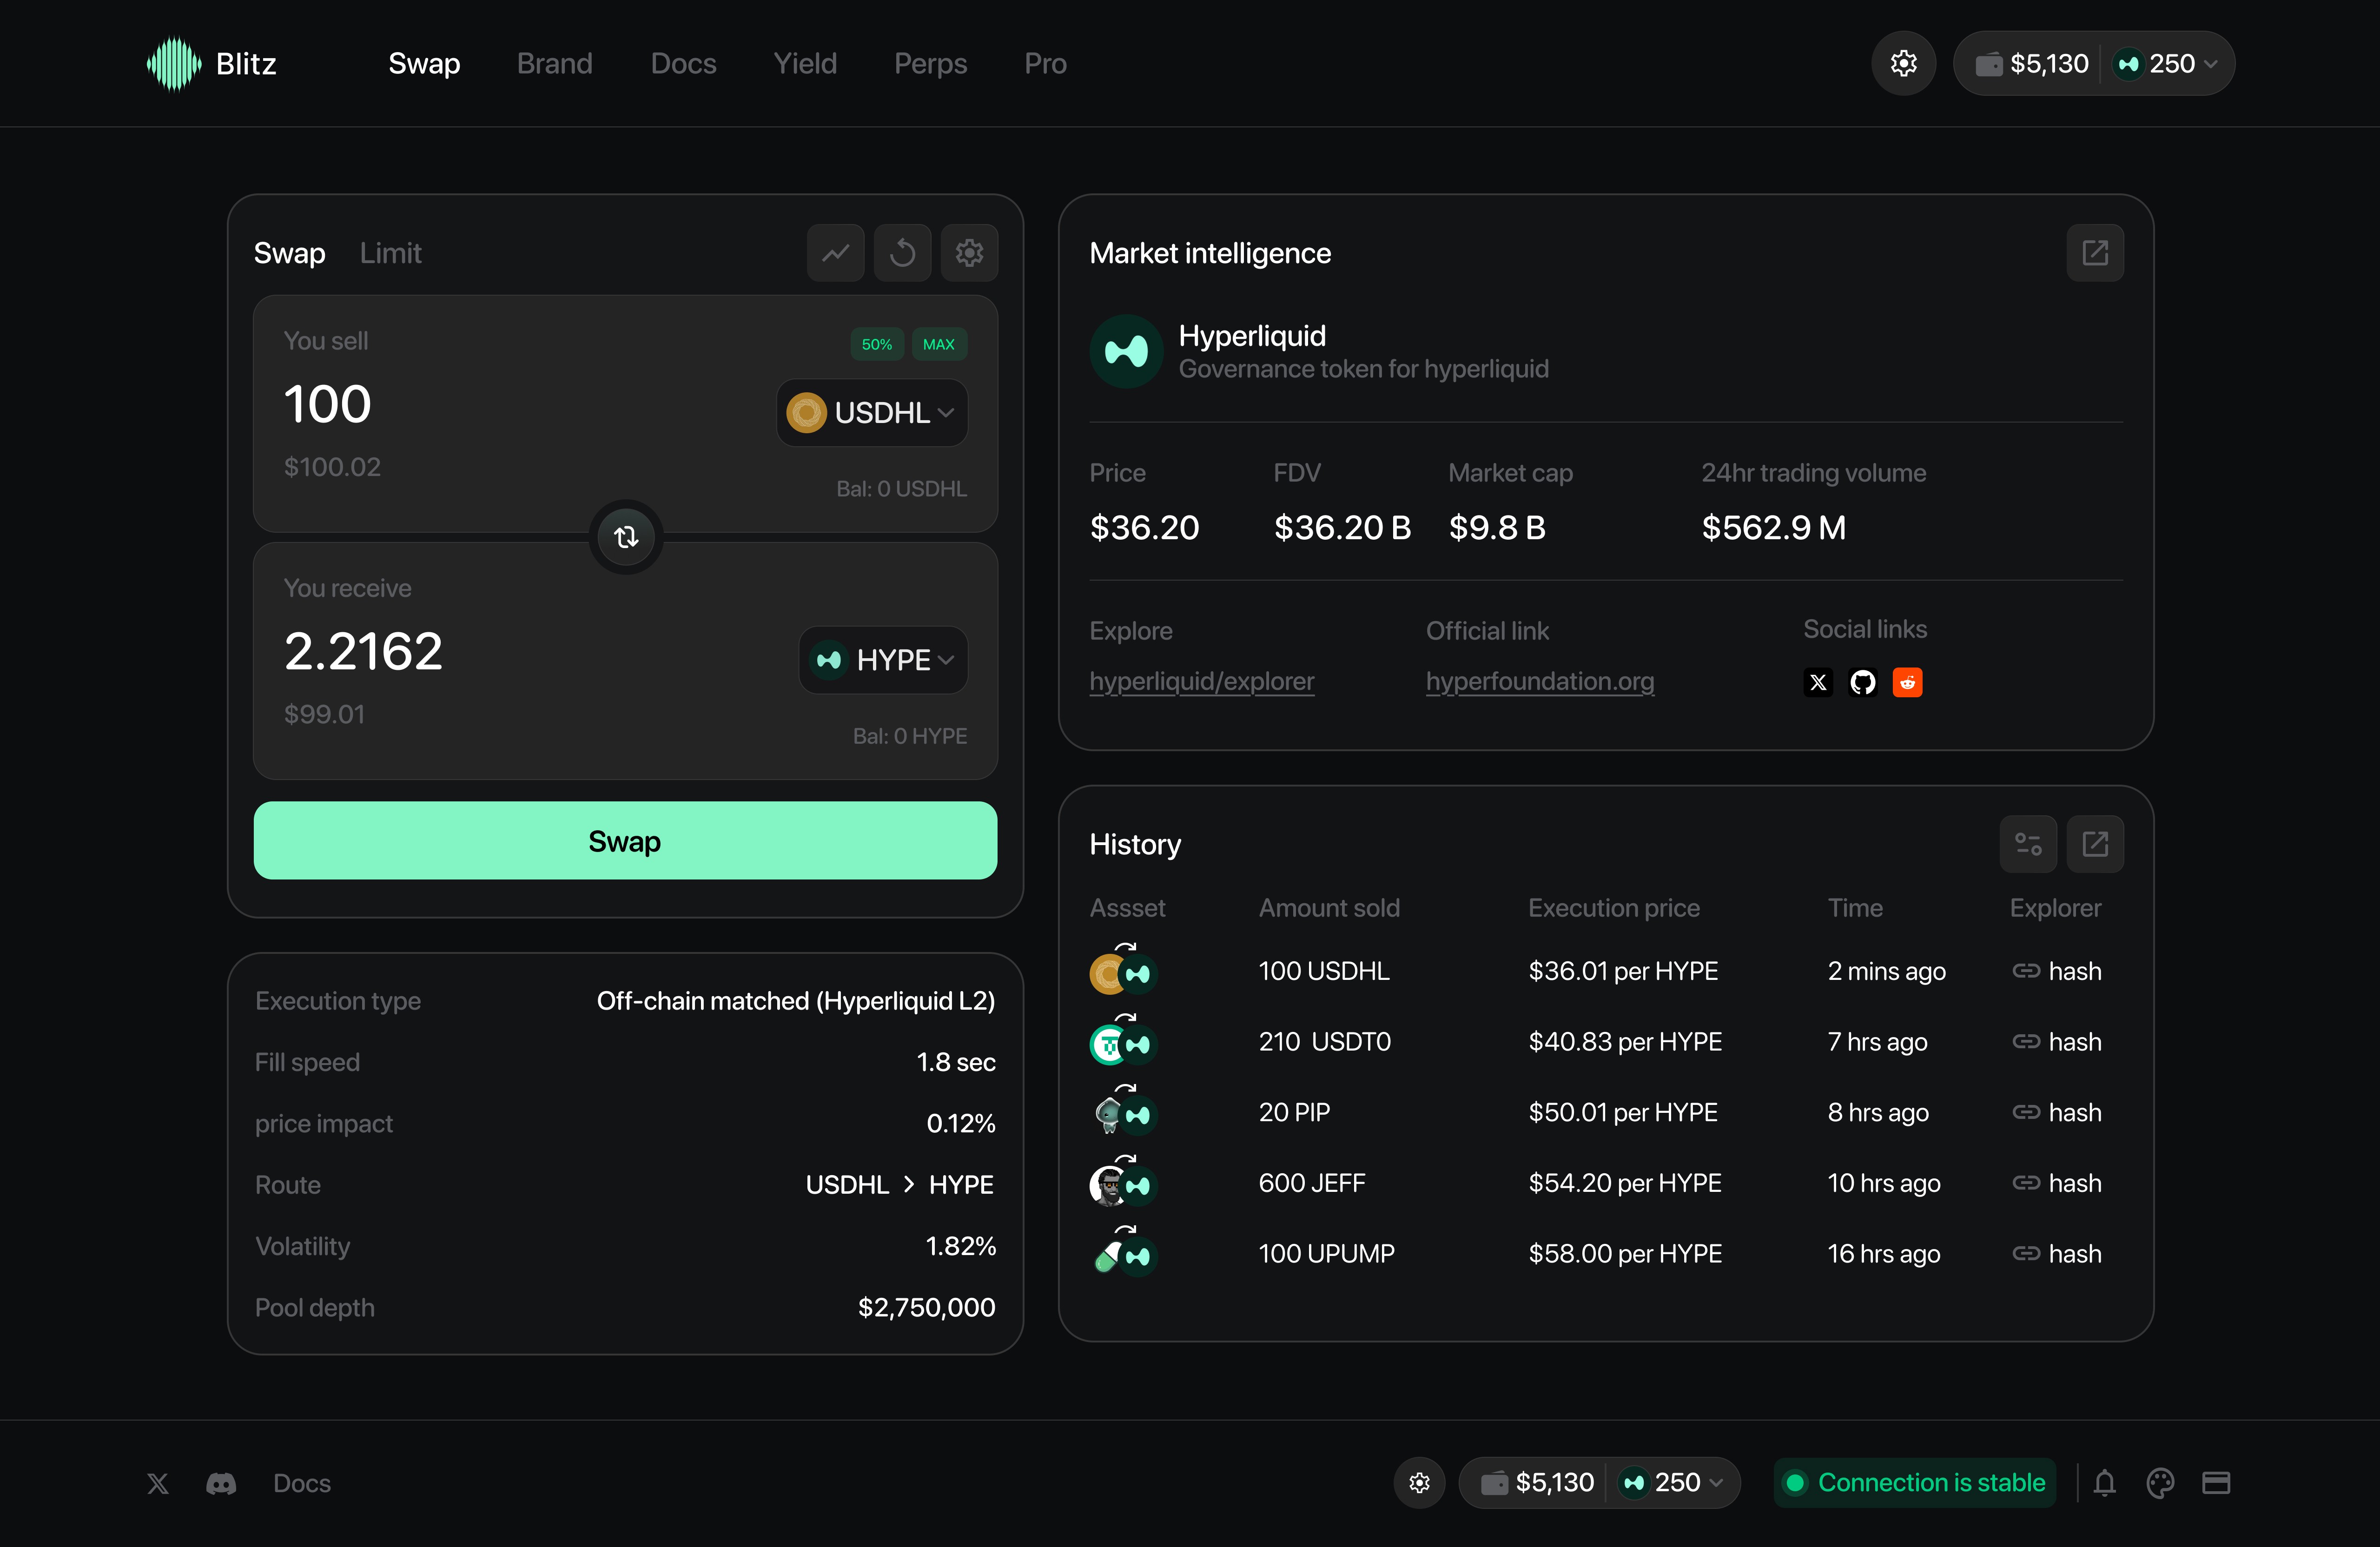Click the notification bell in footer
Screen dimensions: 2380x1547
click(2104, 1482)
